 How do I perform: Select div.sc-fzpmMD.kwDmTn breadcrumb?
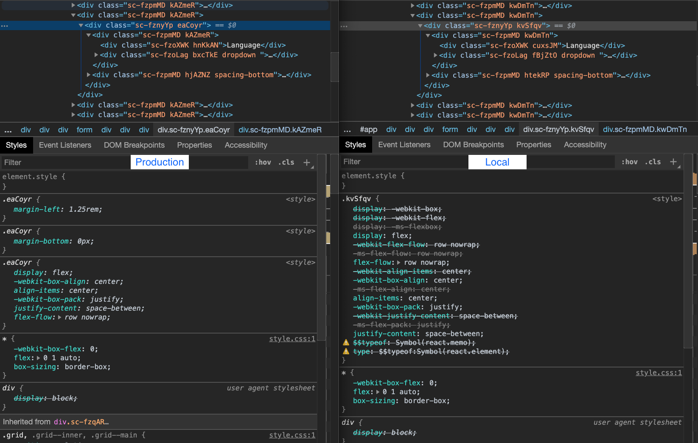[x=645, y=129]
